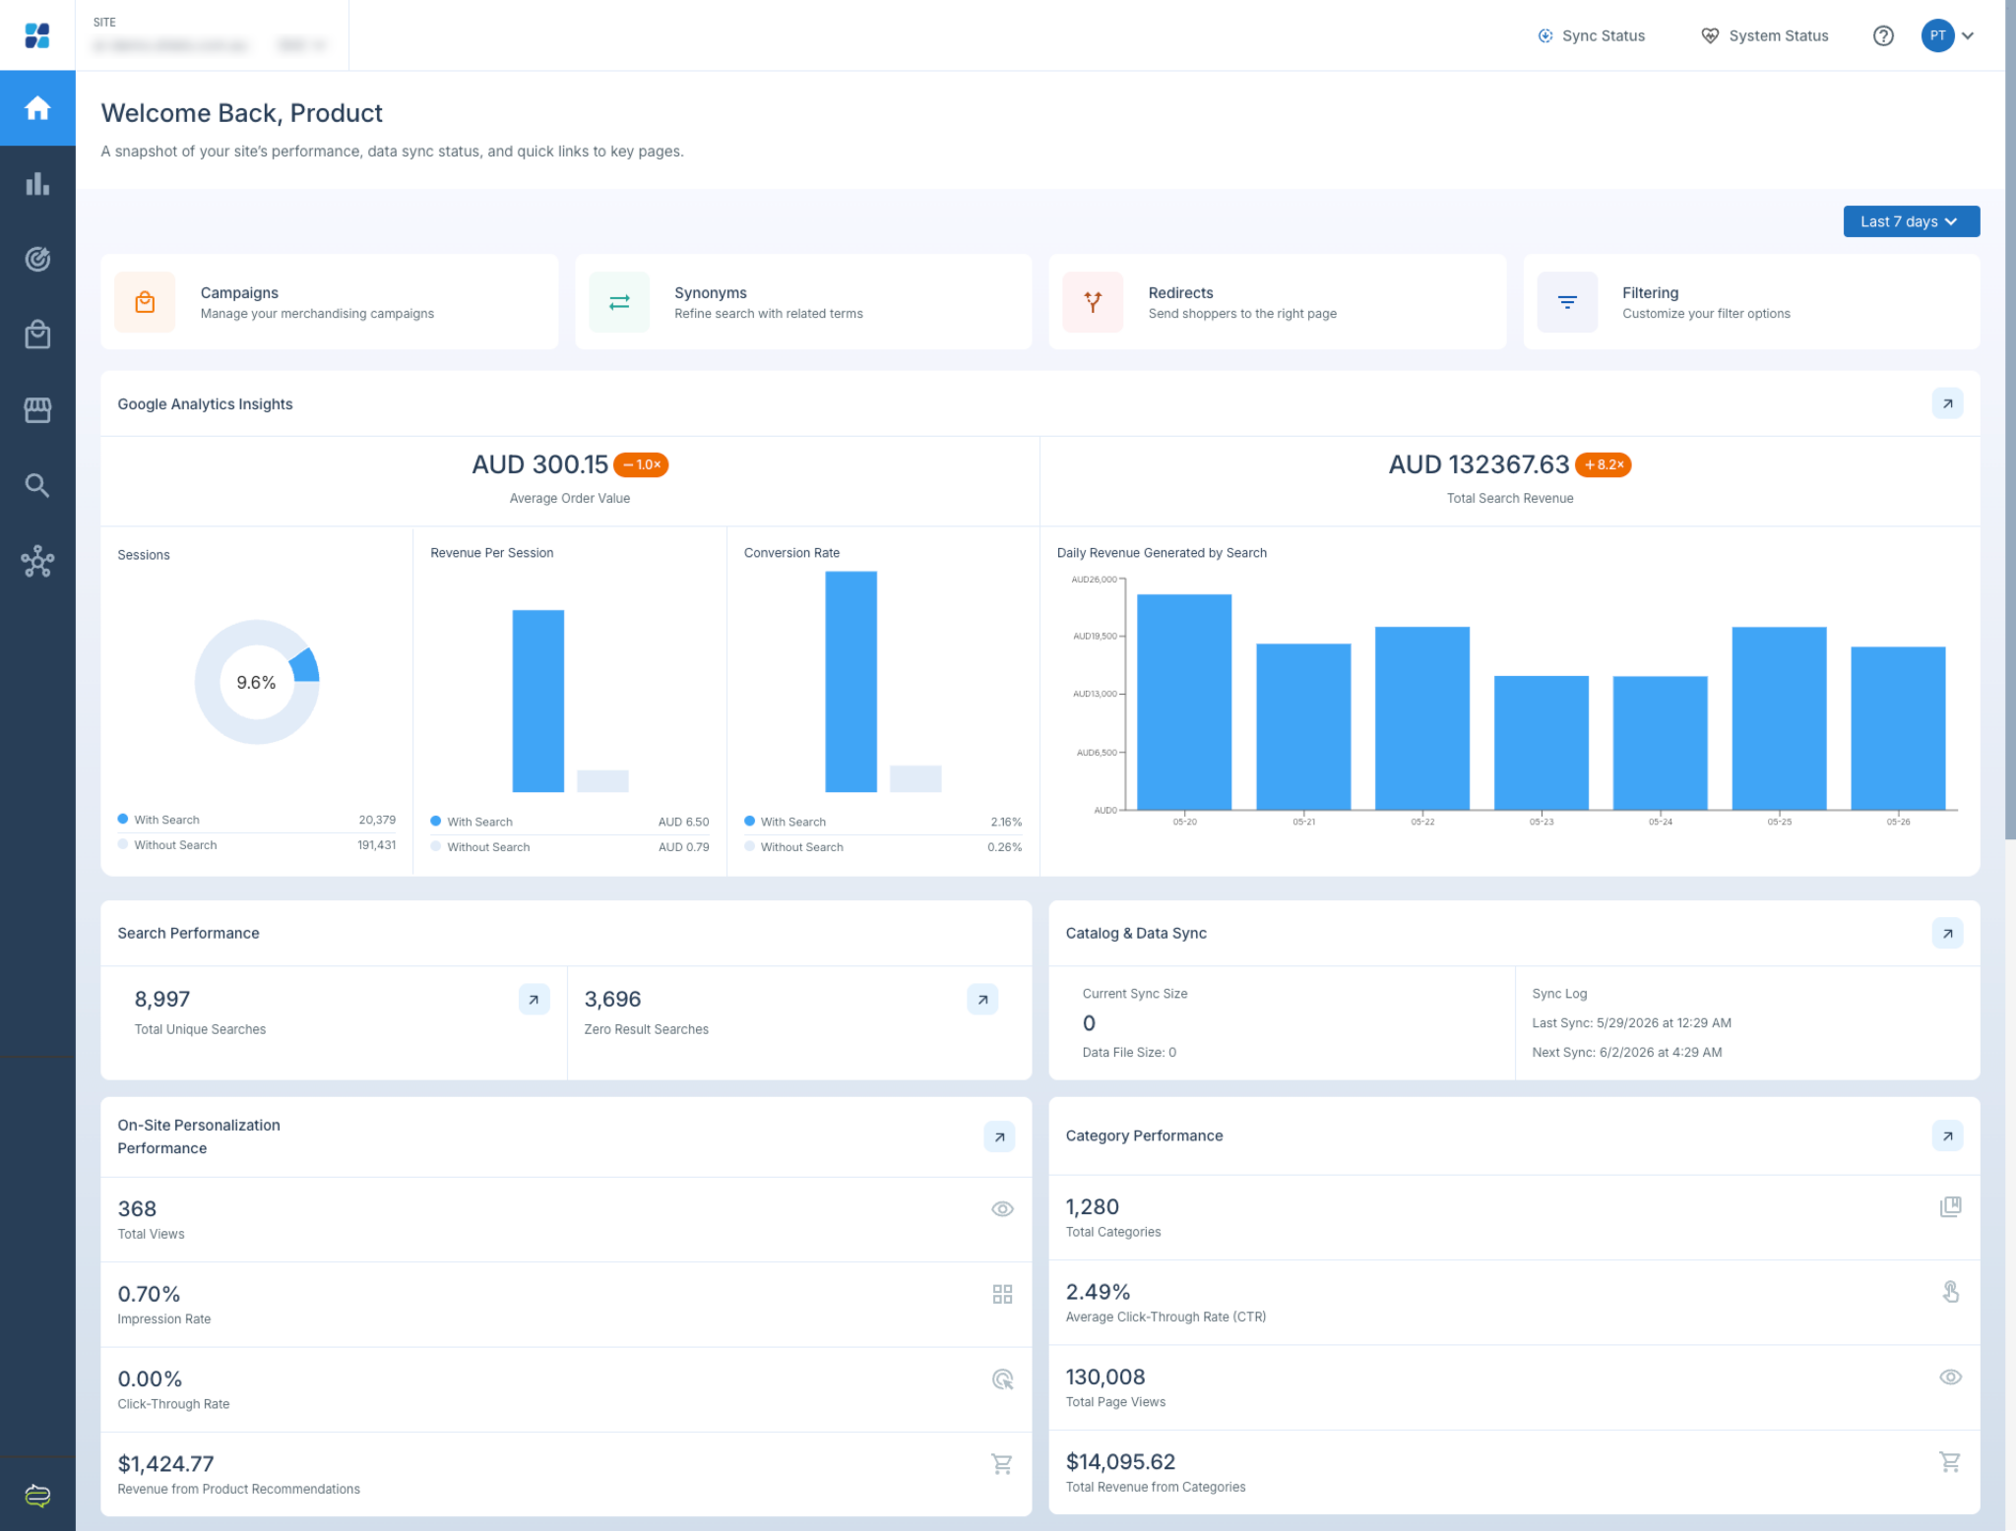The image size is (2016, 1531).
Task: Toggle Without Search legend in Conversion Rate
Action: pyautogui.click(x=793, y=847)
